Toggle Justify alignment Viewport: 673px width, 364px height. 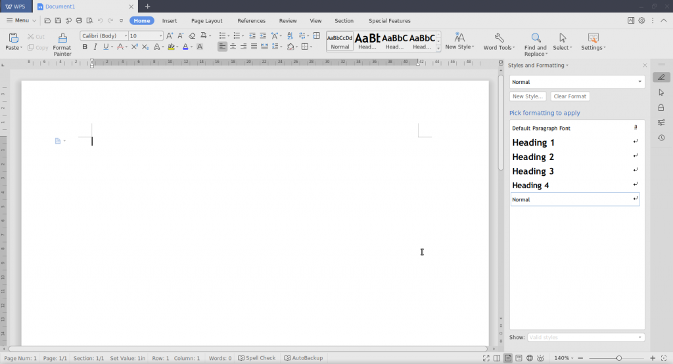254,47
